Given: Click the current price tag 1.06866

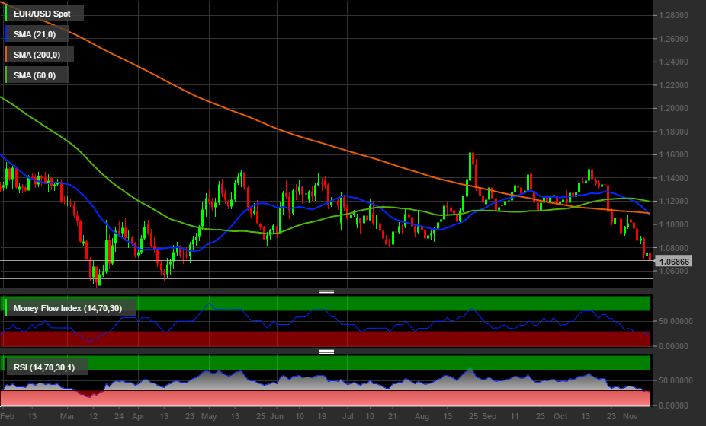Looking at the screenshot, I should [x=674, y=262].
